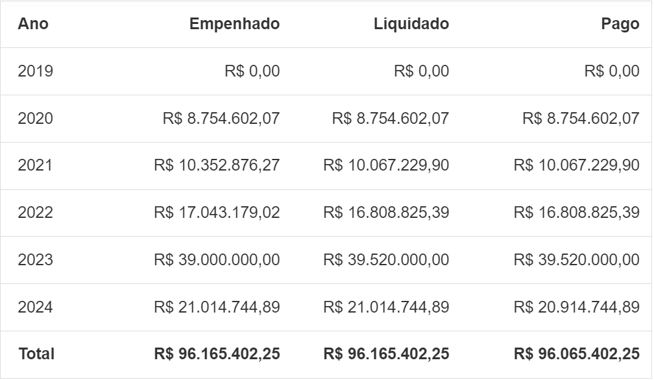Click the 2023 year cell

pyautogui.click(x=36, y=260)
